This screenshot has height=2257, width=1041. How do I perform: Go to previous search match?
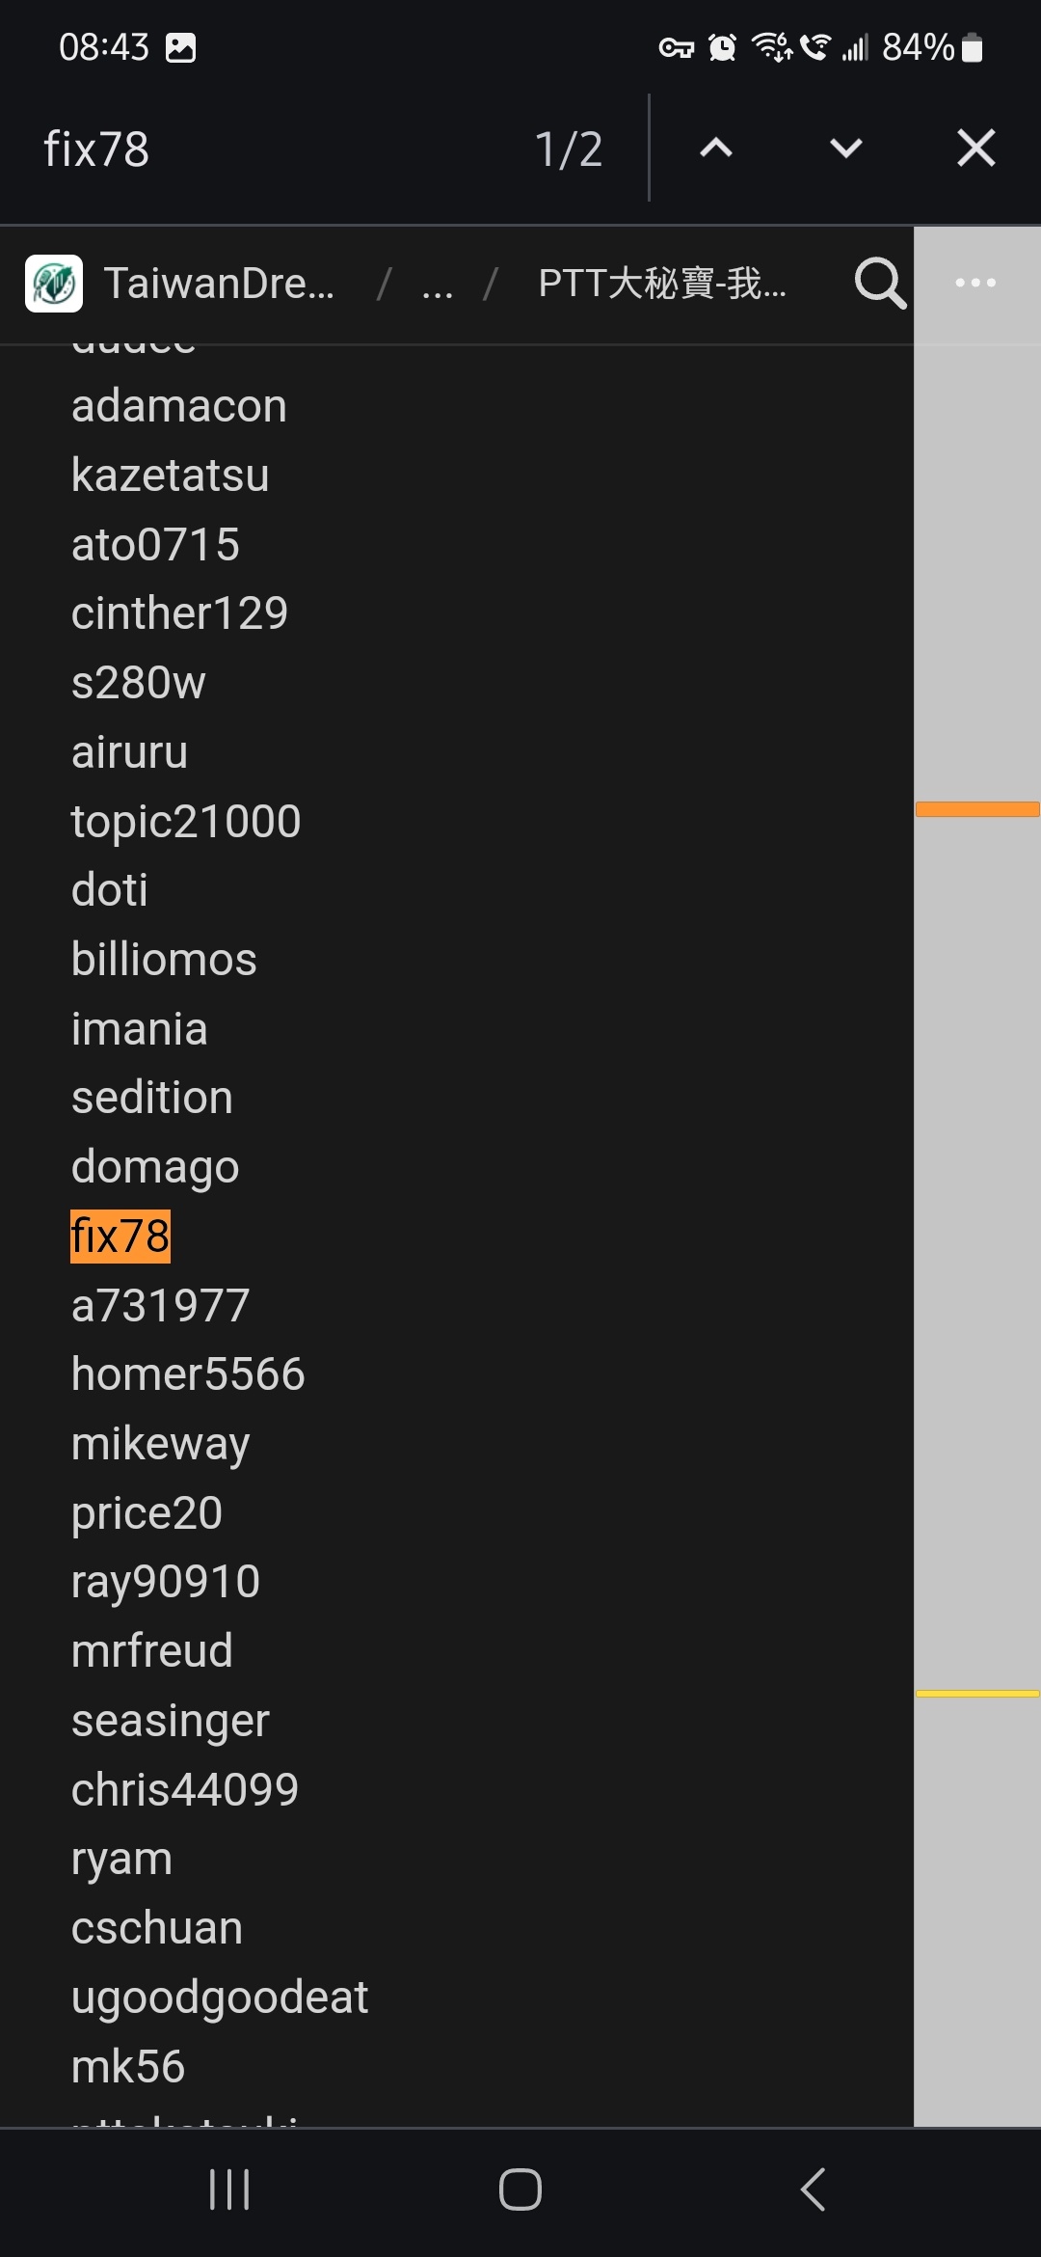[x=716, y=149]
